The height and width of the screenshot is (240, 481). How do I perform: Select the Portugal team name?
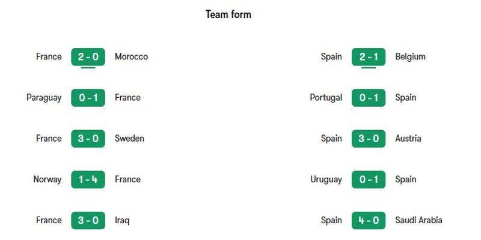[x=326, y=98]
